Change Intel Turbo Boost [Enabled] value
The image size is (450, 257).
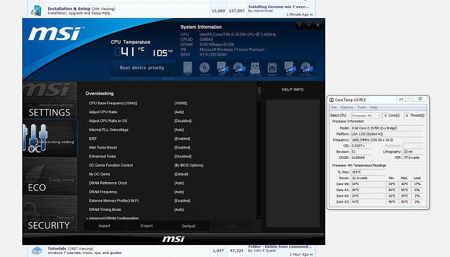click(182, 147)
